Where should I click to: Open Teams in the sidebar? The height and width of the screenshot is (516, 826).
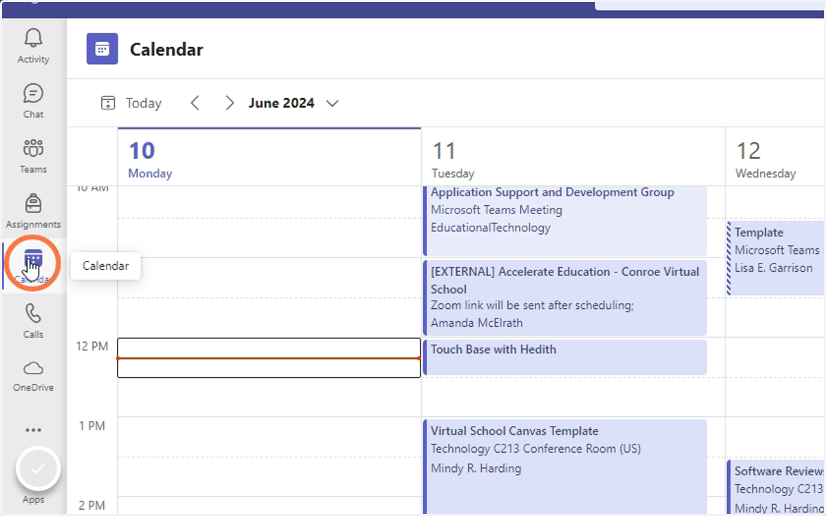coord(33,156)
